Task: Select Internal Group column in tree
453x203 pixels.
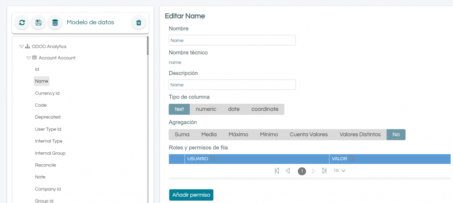Action: (50, 154)
